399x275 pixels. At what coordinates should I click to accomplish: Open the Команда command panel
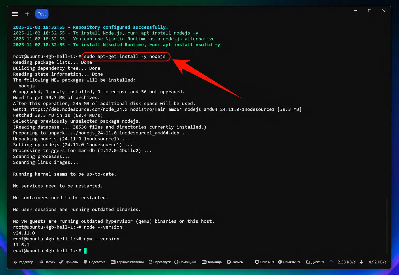coord(212,262)
